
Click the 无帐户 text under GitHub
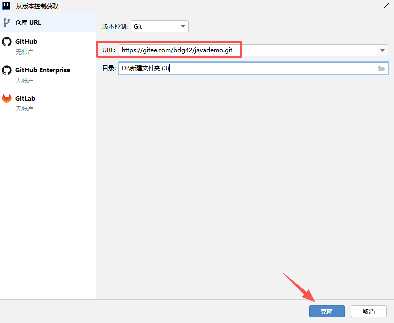click(25, 52)
